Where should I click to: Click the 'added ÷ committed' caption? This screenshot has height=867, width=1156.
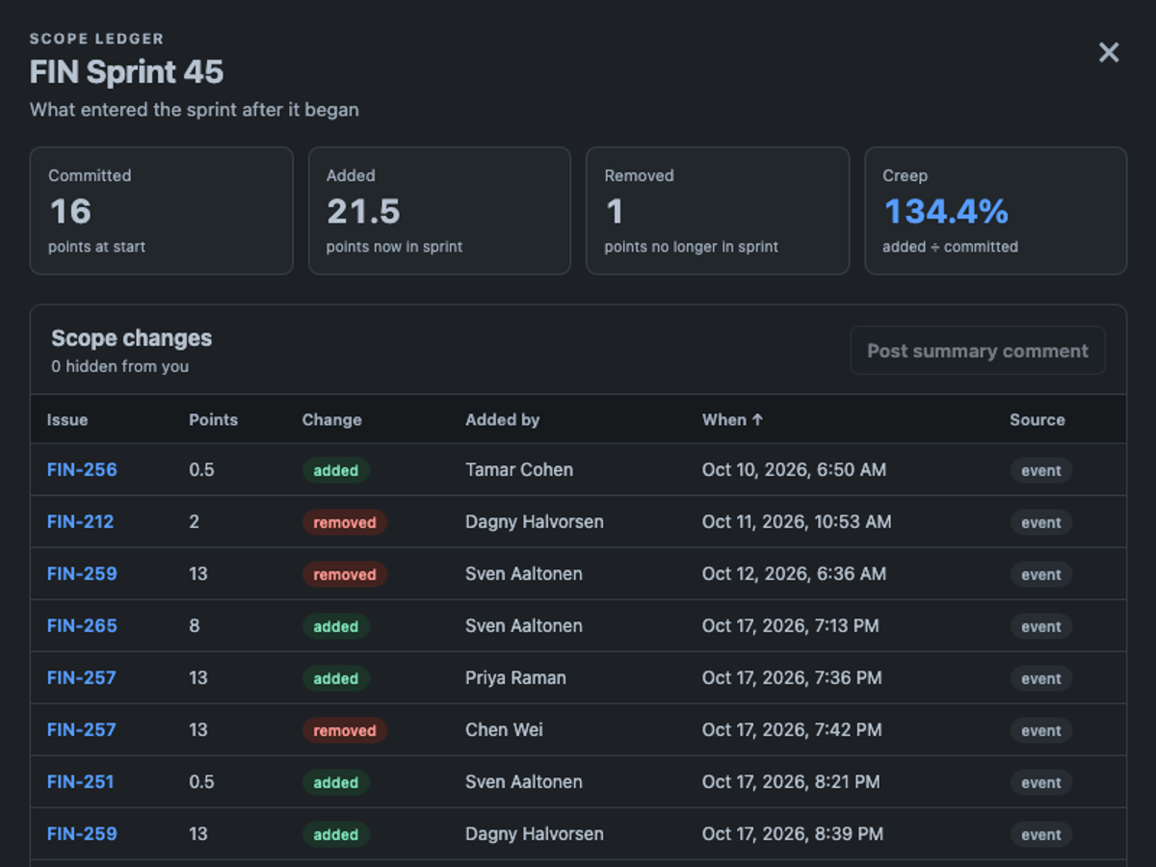950,247
